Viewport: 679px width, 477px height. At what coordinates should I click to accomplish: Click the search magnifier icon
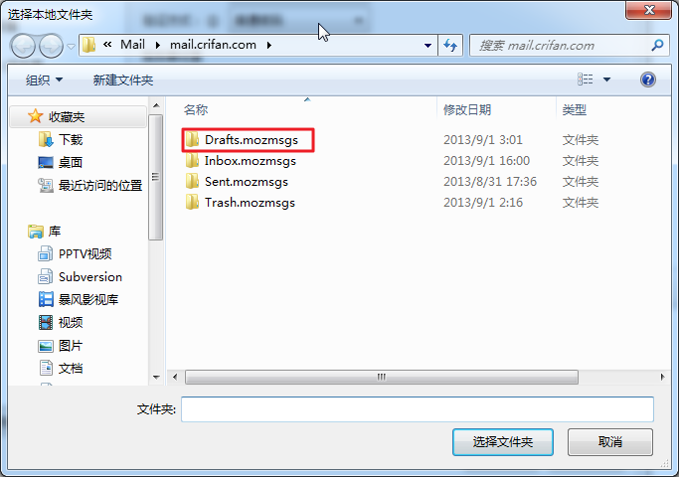point(657,45)
